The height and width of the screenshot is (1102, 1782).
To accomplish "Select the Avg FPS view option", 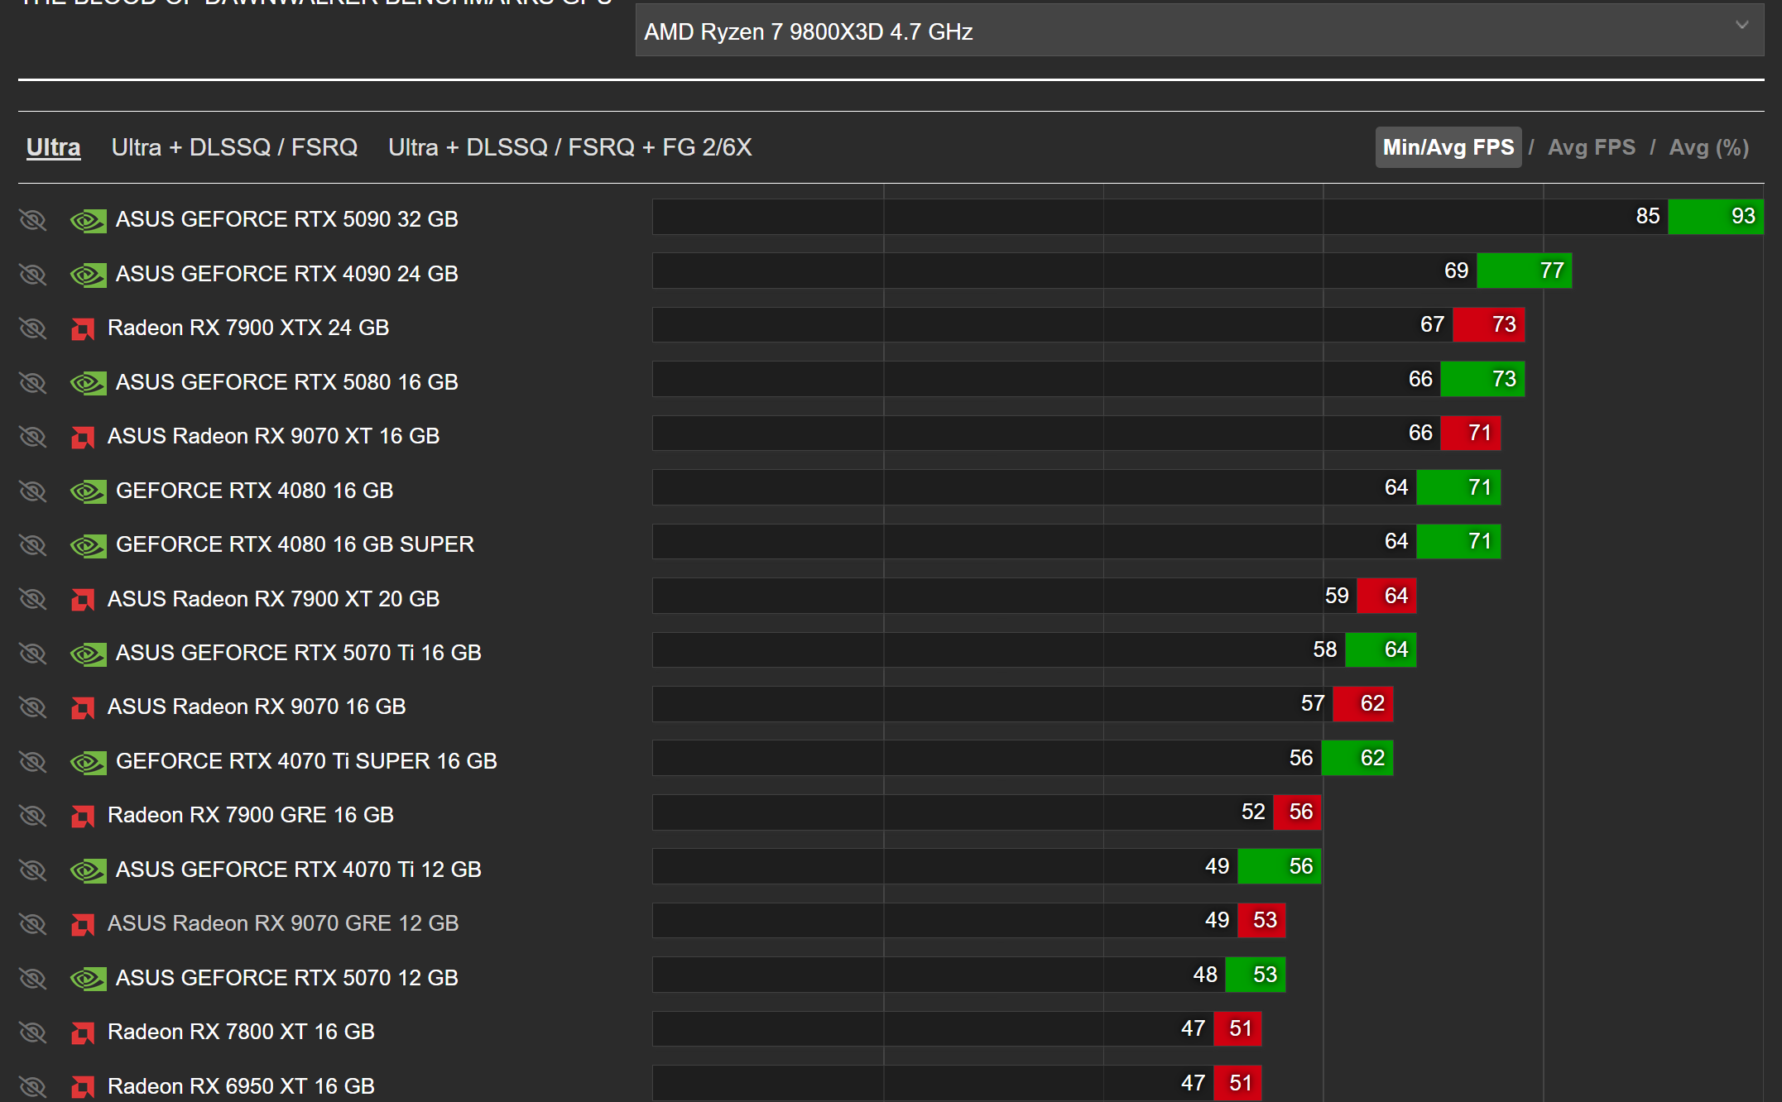I will pos(1591,147).
